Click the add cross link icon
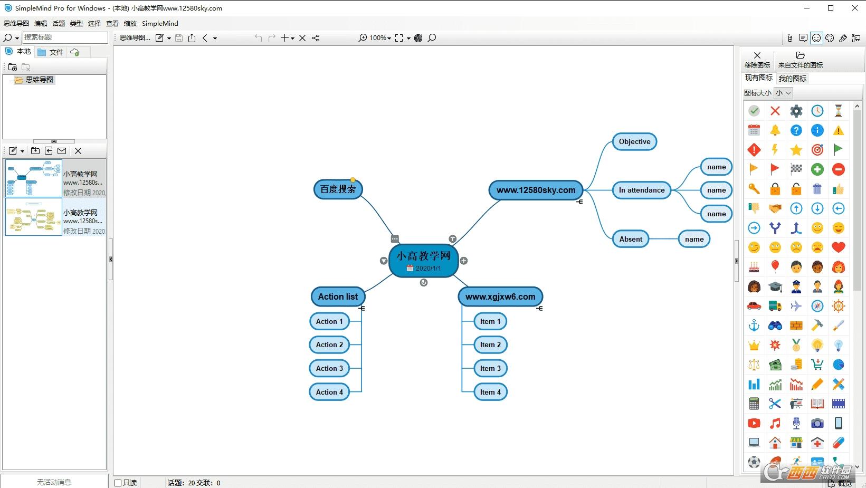Image resolution: width=866 pixels, height=488 pixels. pyautogui.click(x=316, y=38)
